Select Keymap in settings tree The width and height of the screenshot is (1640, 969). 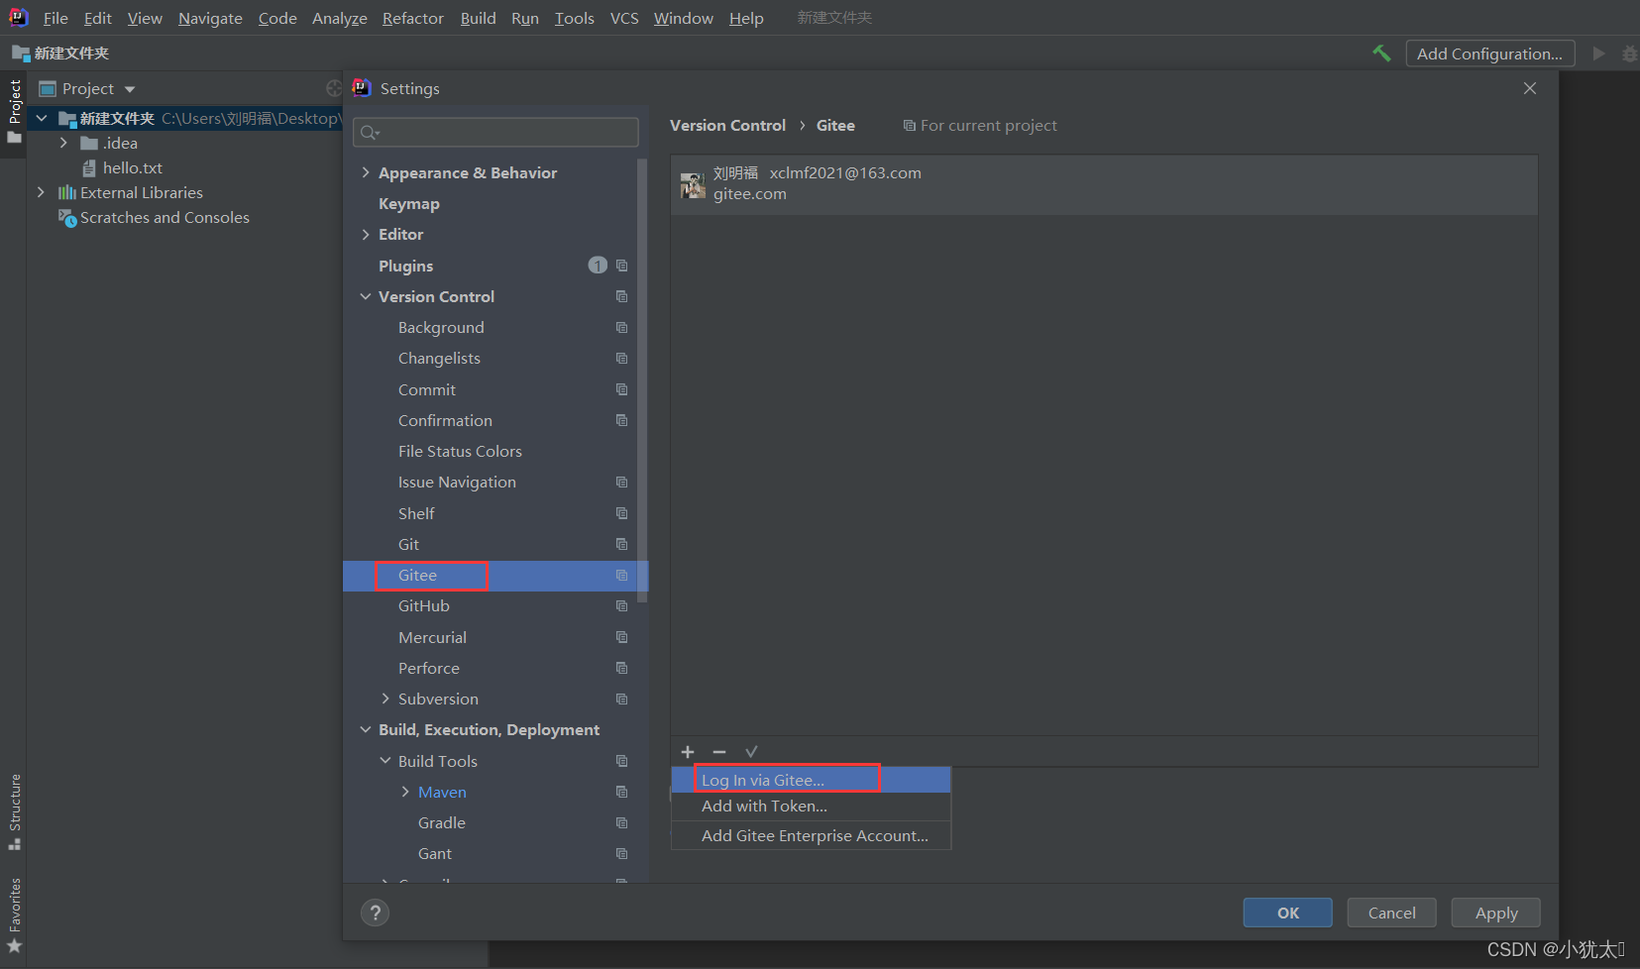click(x=409, y=203)
